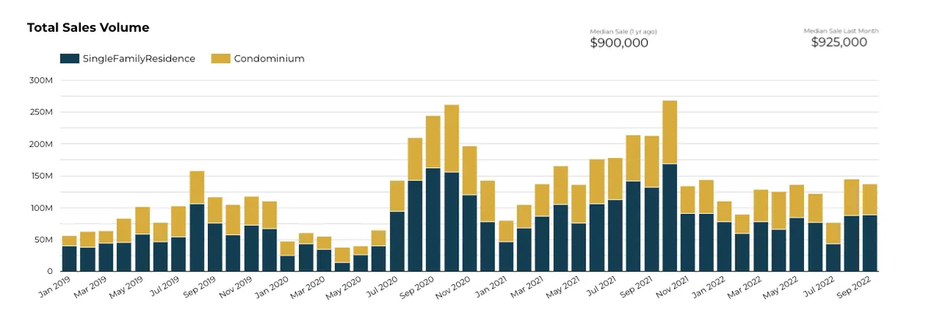934x330 pixels.
Task: Click the Jan 2021 x-axis label
Action: [491, 285]
